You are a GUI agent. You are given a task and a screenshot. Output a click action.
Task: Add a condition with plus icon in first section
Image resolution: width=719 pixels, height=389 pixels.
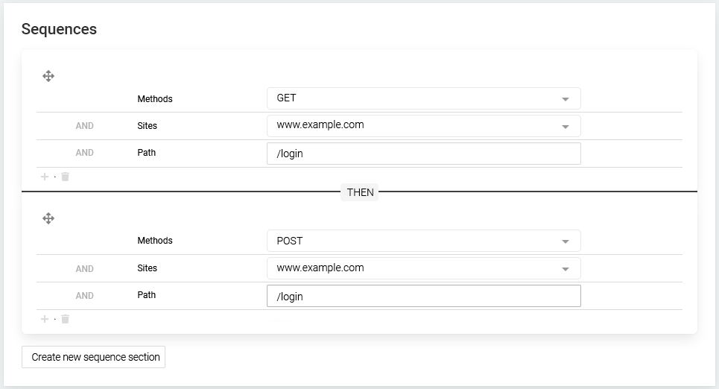click(45, 177)
